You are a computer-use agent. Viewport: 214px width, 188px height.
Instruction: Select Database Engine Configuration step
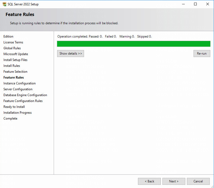point(25,95)
